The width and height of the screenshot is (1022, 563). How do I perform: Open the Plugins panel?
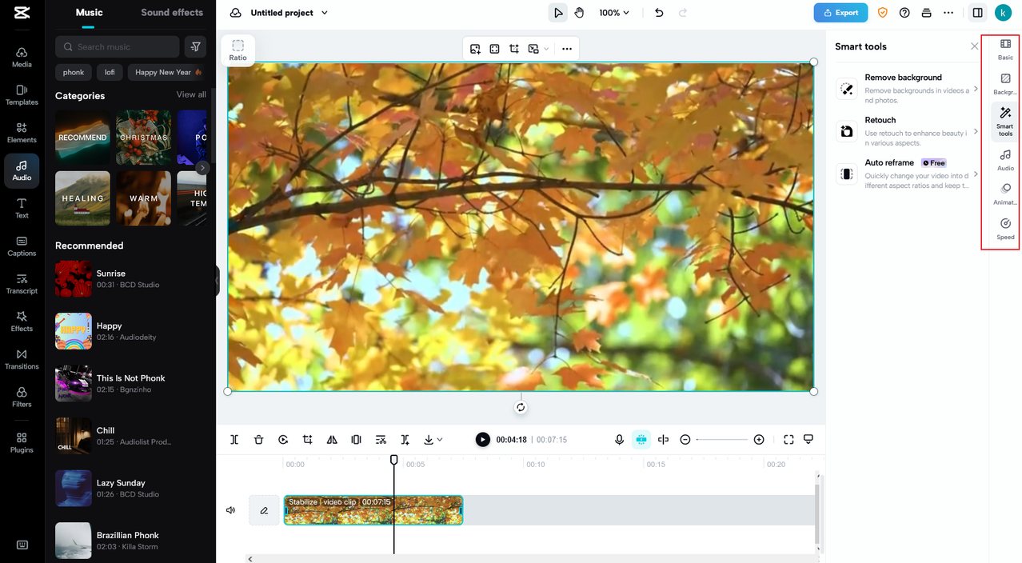click(x=22, y=442)
